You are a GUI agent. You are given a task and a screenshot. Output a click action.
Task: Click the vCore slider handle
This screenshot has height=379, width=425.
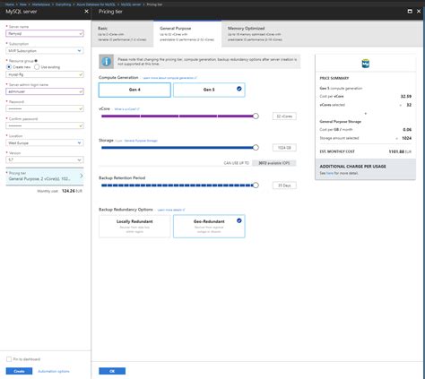pos(256,116)
